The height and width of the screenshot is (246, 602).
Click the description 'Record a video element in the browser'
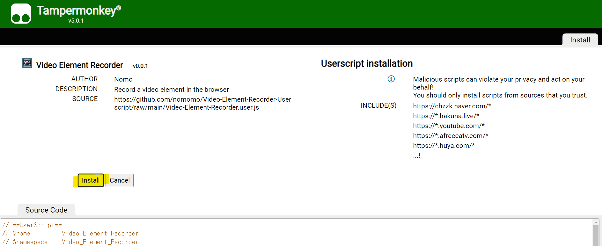[172, 90]
